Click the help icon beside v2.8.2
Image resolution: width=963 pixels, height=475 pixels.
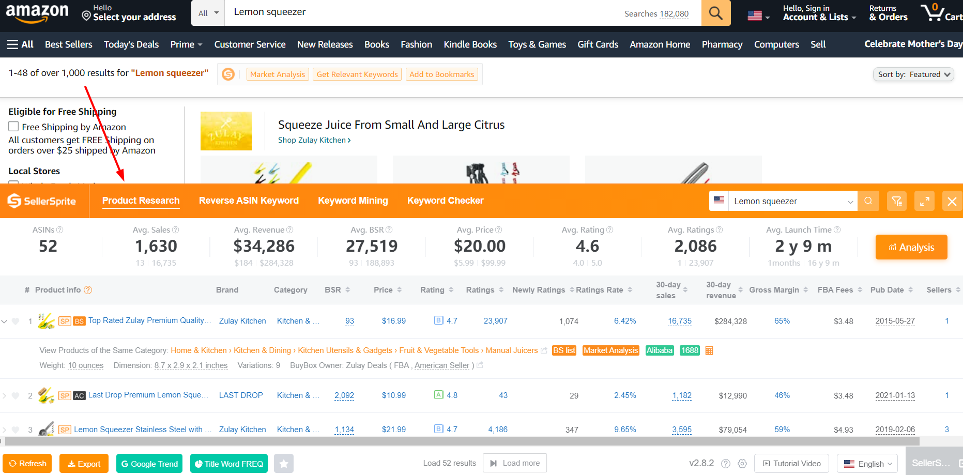coord(726,464)
